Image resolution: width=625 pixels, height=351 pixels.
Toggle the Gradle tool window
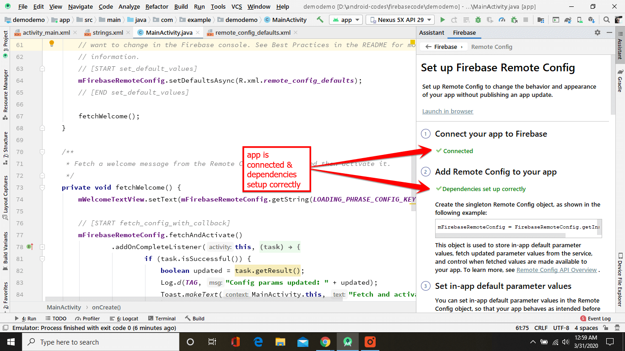620,80
